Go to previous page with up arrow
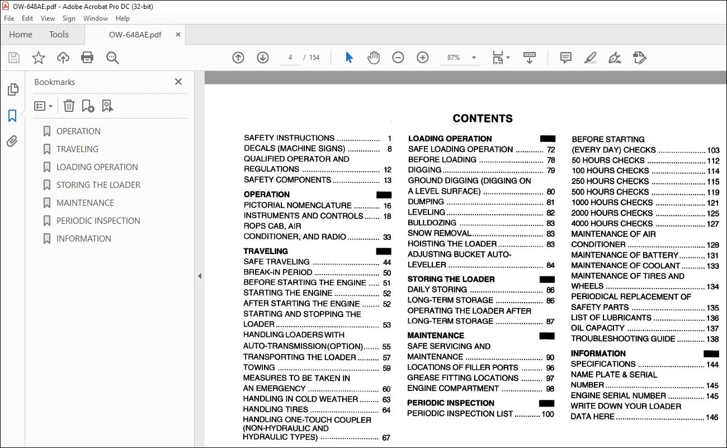 point(238,58)
